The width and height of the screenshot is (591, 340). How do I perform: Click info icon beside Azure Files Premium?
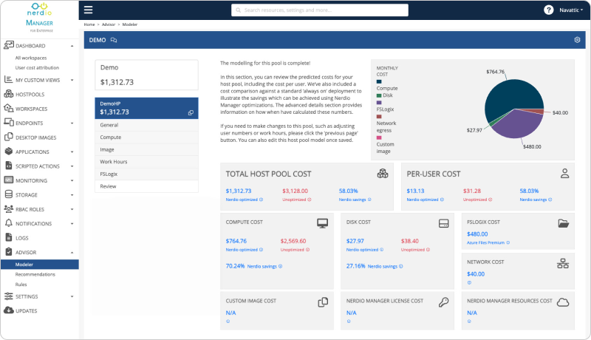[x=508, y=242]
